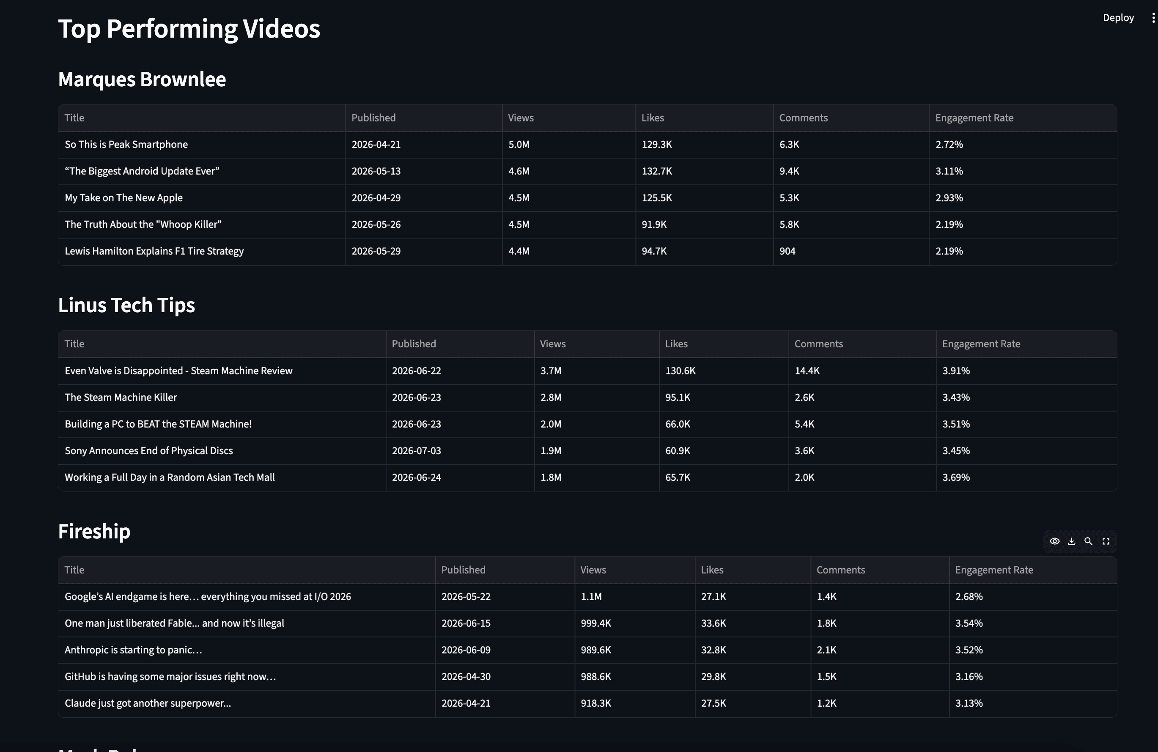
Task: Select the 3.69% engagement rate cell
Action: (1026, 478)
